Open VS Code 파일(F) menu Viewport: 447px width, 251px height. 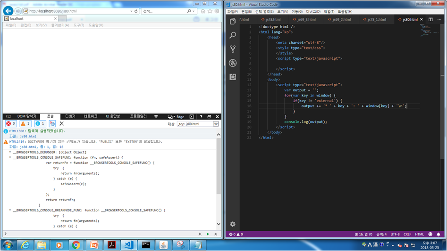coord(233,11)
